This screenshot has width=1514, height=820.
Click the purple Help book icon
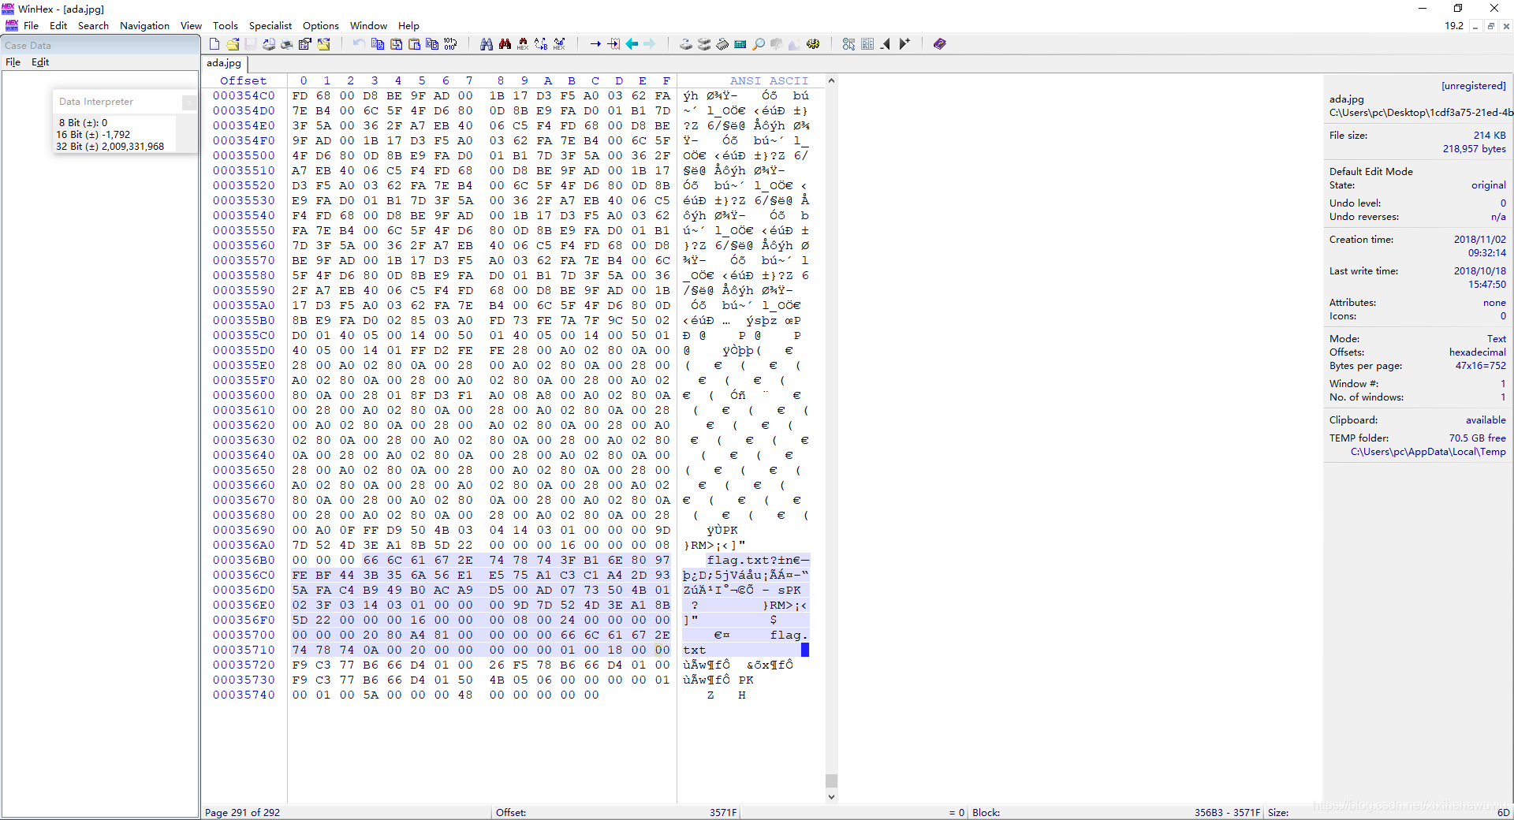(939, 44)
